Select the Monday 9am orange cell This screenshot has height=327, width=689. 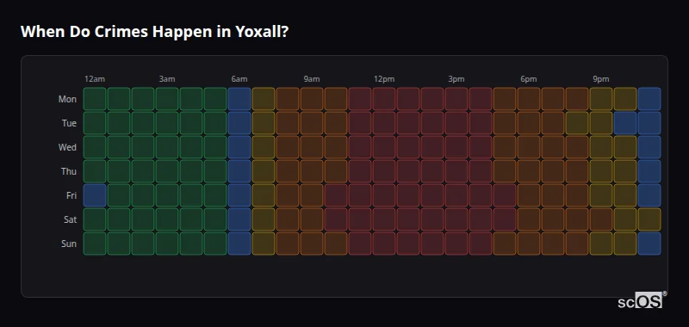312,99
